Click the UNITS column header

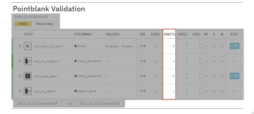pos(169,34)
